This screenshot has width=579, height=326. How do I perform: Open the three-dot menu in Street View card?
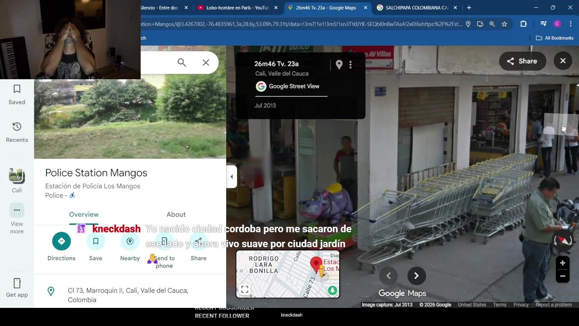[350, 65]
